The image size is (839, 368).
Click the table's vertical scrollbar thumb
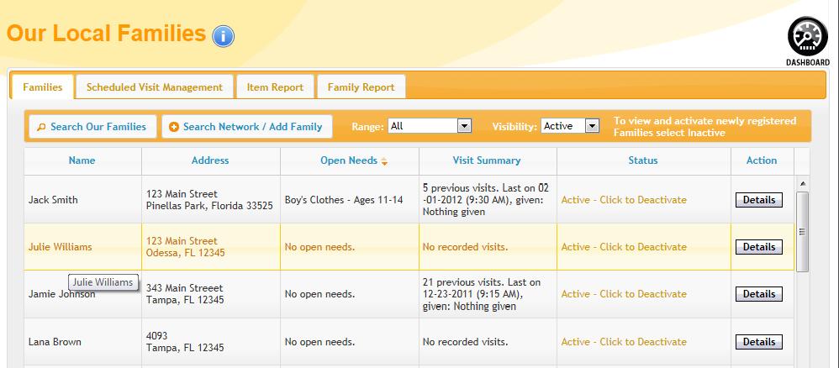point(802,232)
